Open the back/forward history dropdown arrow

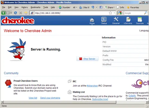(11, 13)
